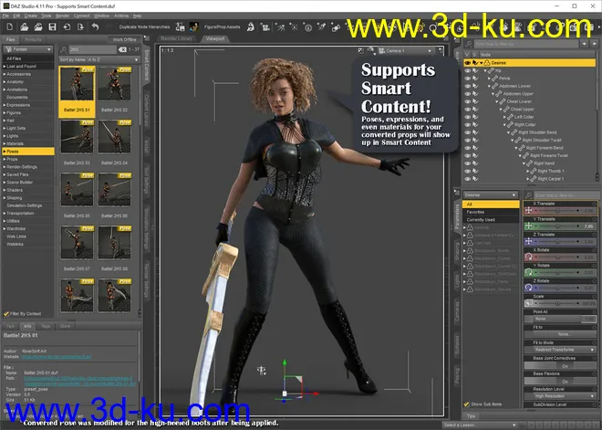This screenshot has width=602, height=430.
Task: Click the Open file folder icon
Action: [23, 27]
